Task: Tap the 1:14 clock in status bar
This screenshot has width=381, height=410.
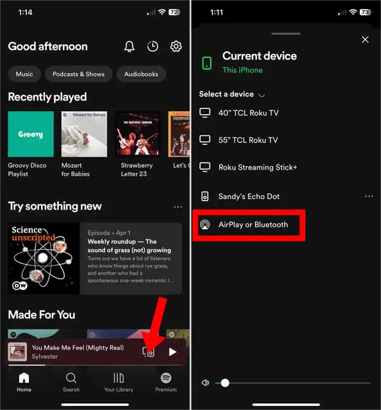Action: click(25, 12)
